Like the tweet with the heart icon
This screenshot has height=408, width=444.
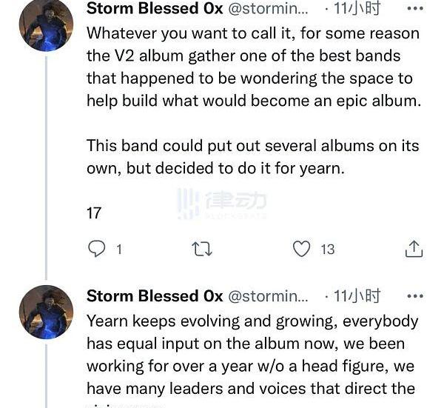click(x=301, y=250)
